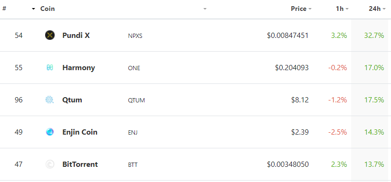
Task: Open the Enjin Coin page
Action: pyautogui.click(x=80, y=132)
